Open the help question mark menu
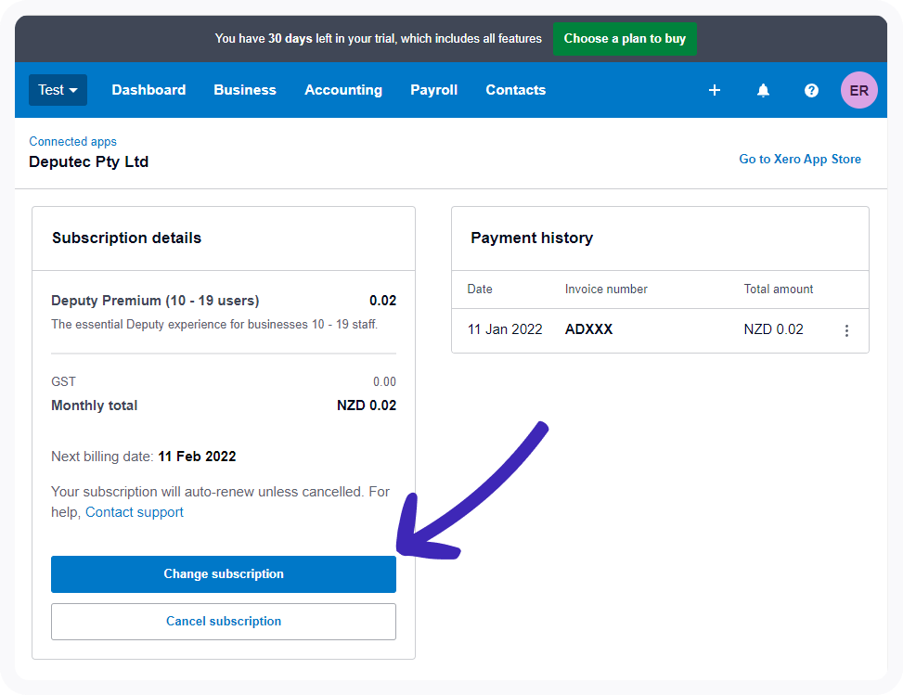The width and height of the screenshot is (903, 695). 811,90
